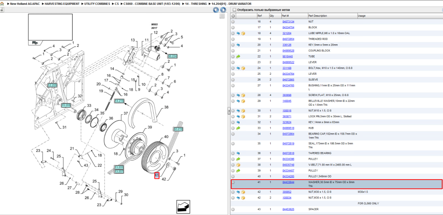Toggle round selector for row 16 NUT
The image size is (443, 215).
click(x=233, y=22)
